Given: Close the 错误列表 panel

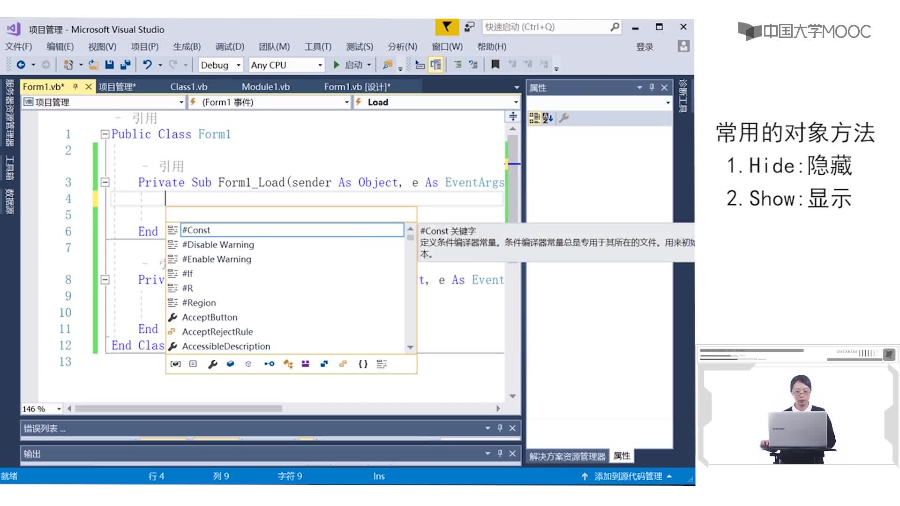Looking at the screenshot, I should pos(512,428).
